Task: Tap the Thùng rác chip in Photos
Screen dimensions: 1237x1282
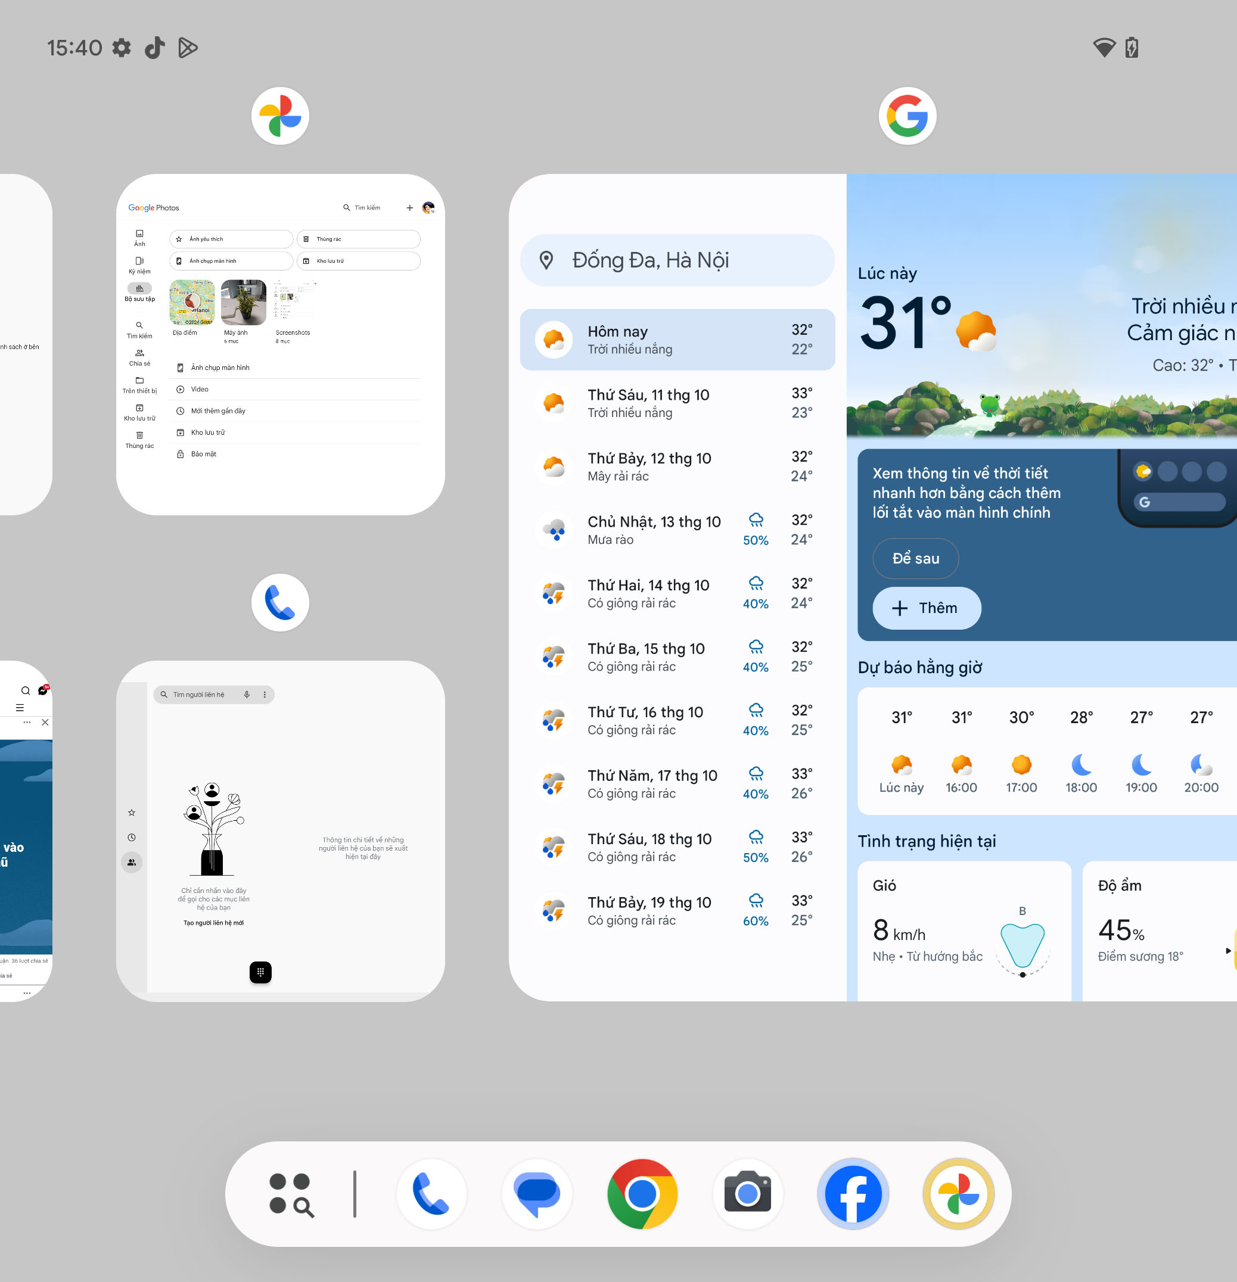Action: tap(359, 239)
